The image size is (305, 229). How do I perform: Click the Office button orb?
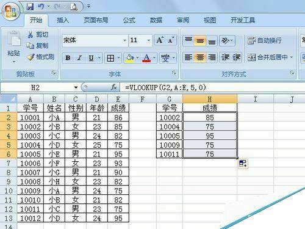pyautogui.click(x=11, y=11)
